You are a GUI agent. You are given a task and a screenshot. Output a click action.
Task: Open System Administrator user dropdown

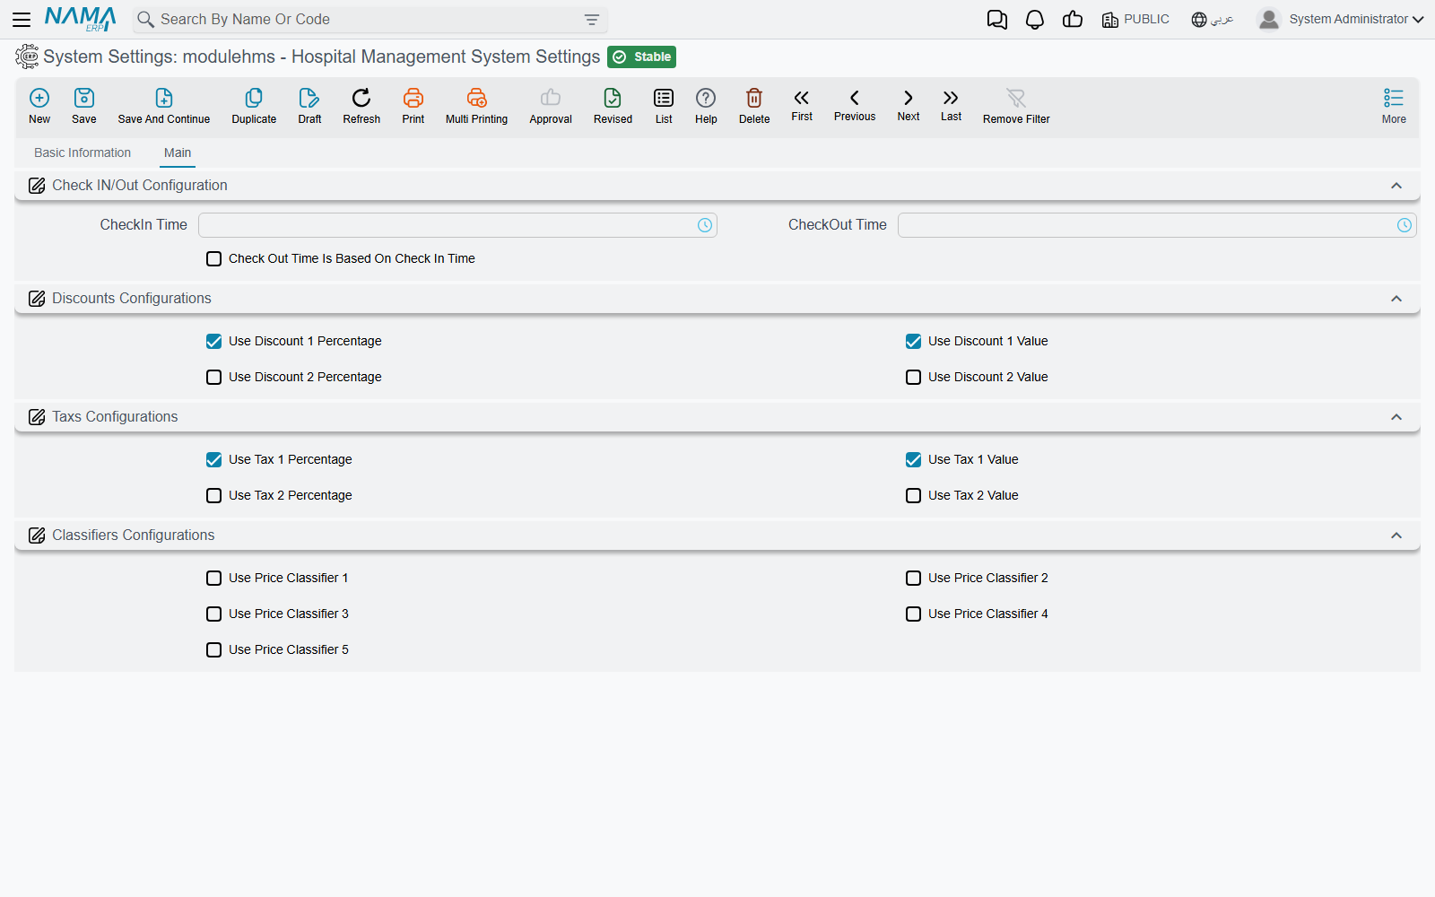point(1341,19)
